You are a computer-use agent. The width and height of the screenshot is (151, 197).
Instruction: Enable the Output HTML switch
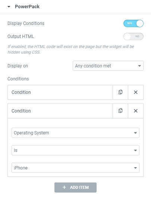coord(133,36)
